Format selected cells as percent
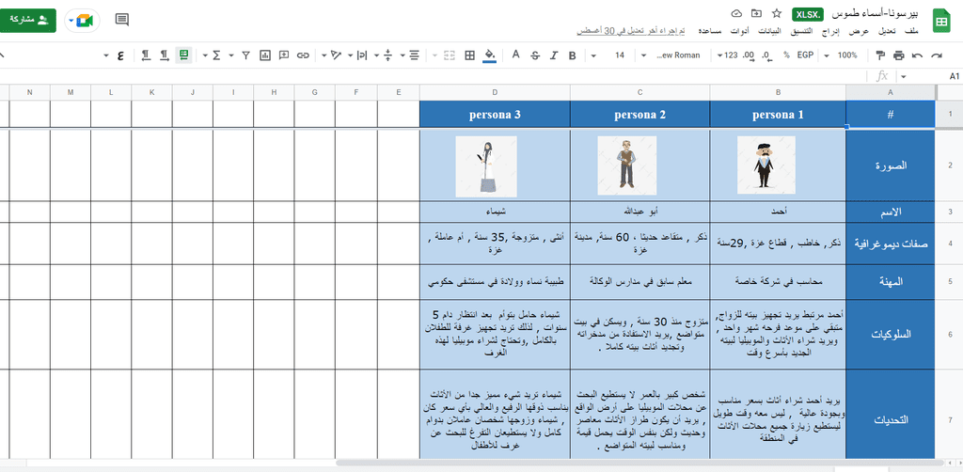963x472 pixels. tap(786, 55)
